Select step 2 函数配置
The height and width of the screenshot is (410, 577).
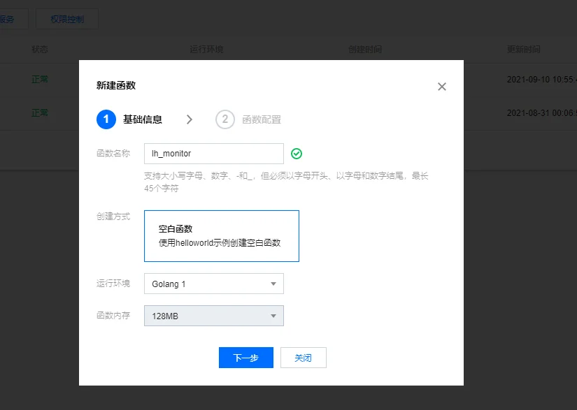248,119
